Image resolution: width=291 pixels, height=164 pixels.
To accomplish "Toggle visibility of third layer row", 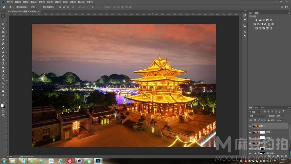I will 250,138.
